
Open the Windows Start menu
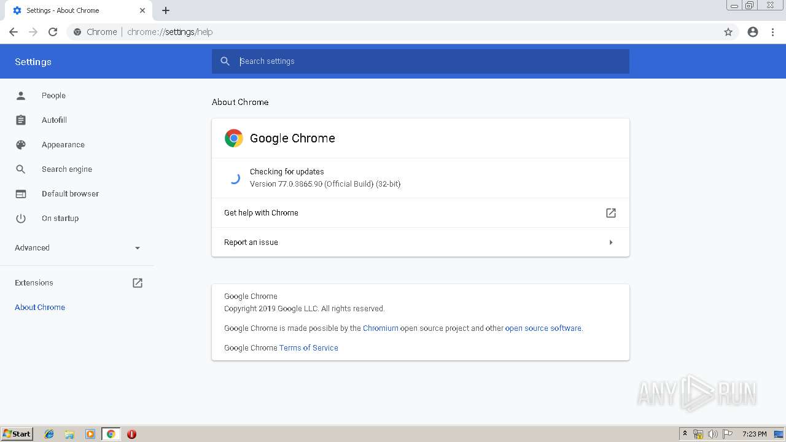tap(17, 434)
